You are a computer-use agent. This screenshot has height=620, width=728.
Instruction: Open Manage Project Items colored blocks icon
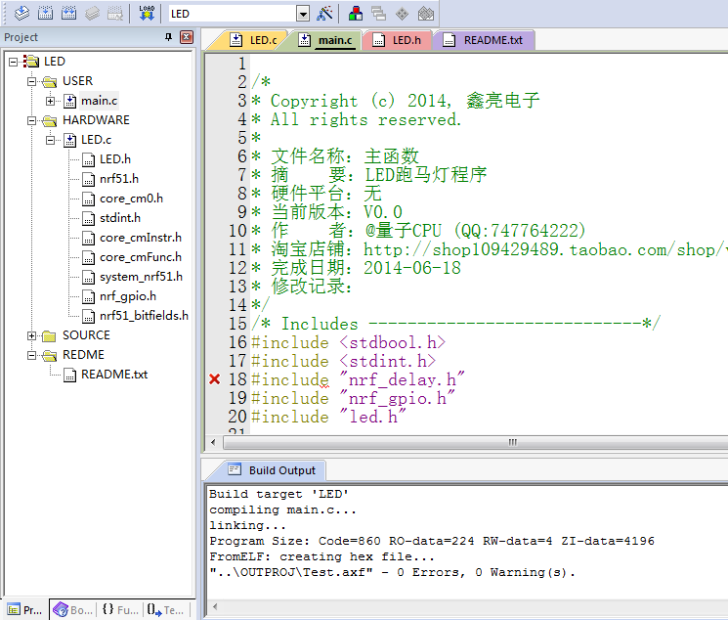[x=356, y=14]
